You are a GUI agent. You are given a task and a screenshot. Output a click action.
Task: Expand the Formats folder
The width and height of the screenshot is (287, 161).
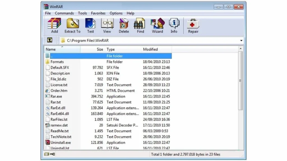point(57,61)
